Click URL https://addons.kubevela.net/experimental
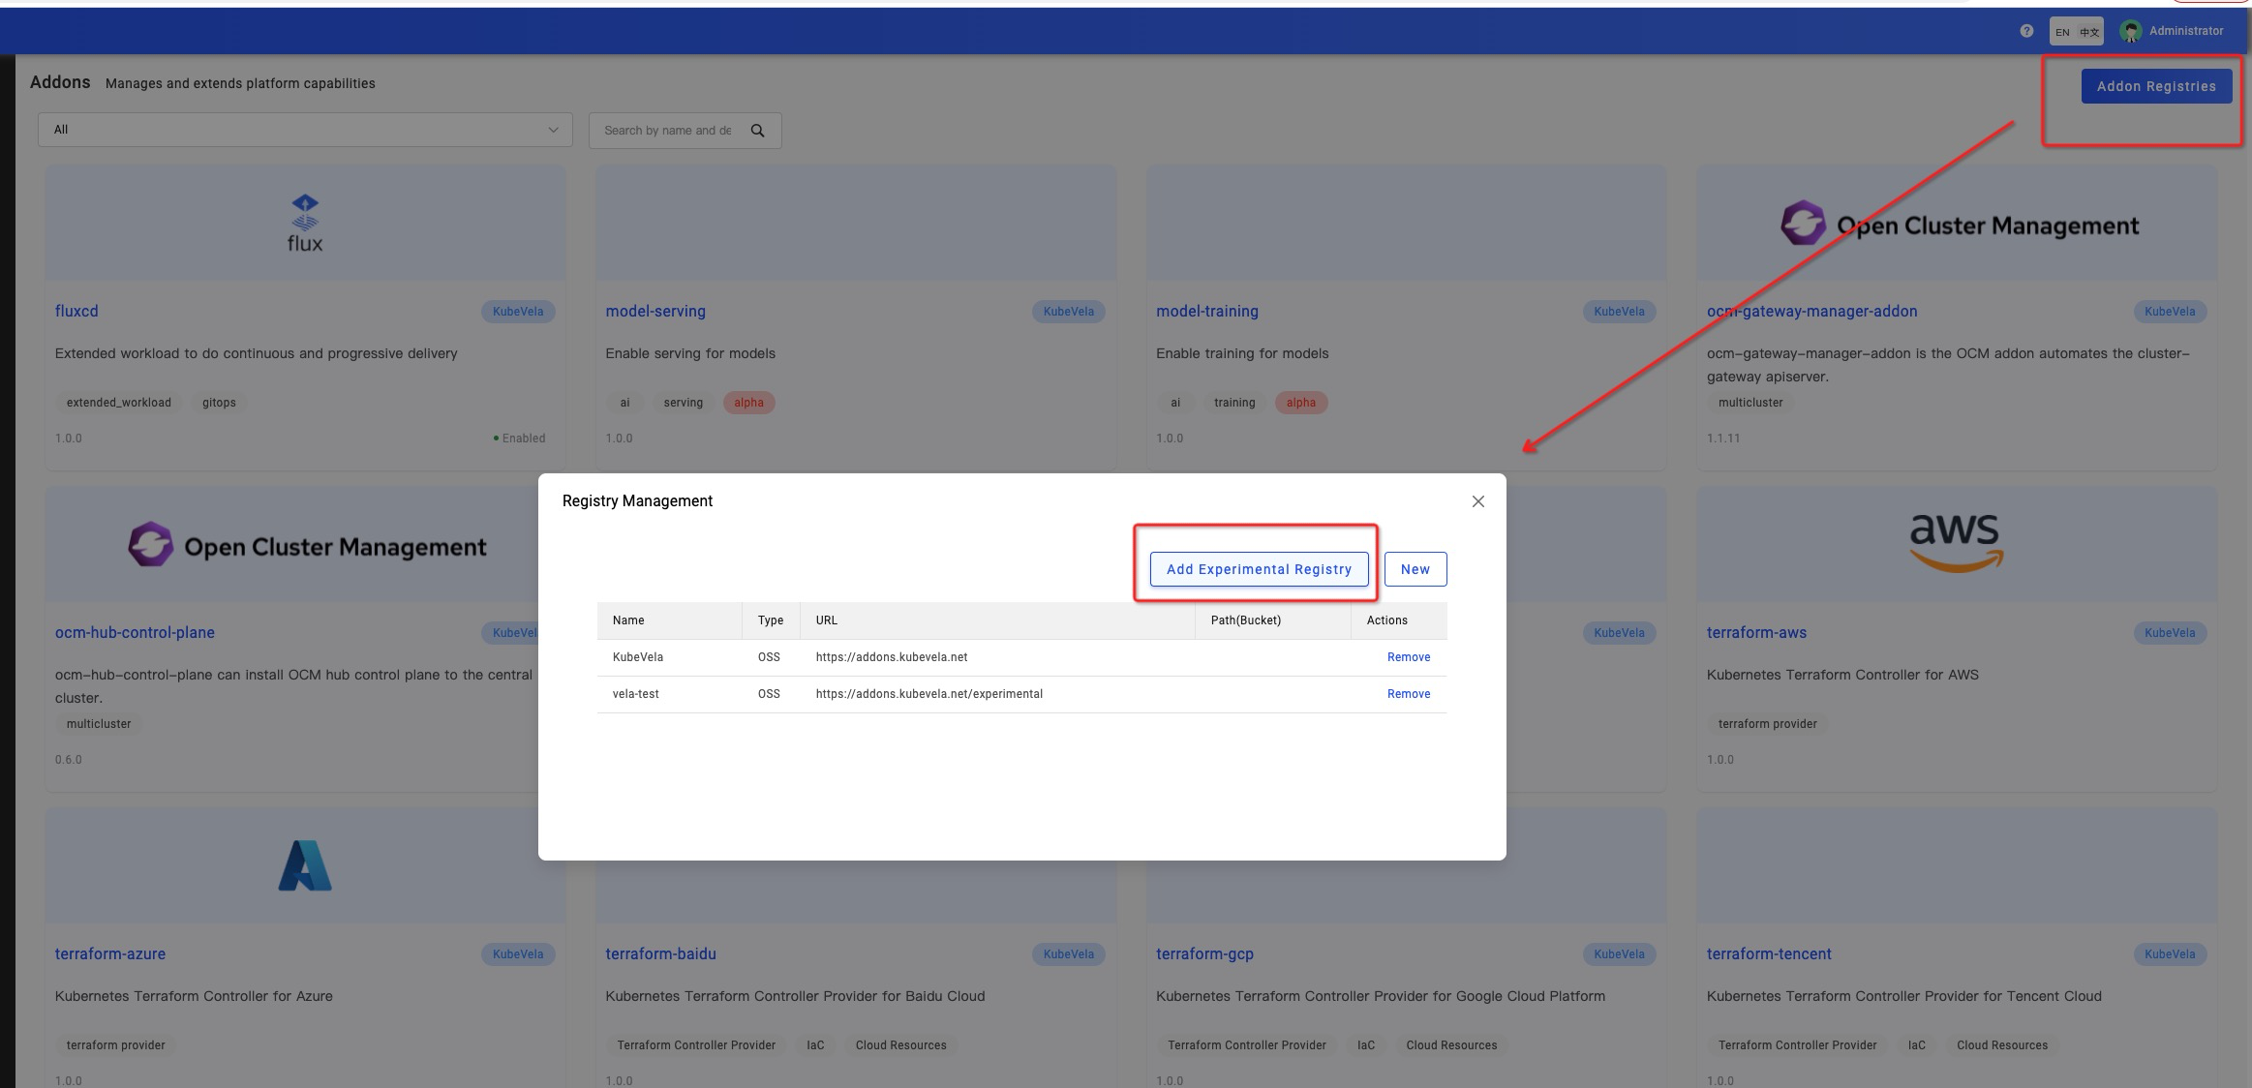 tap(929, 694)
